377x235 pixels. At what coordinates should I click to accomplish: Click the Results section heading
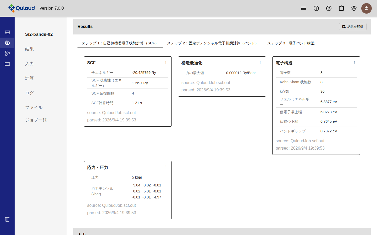[x=85, y=26]
